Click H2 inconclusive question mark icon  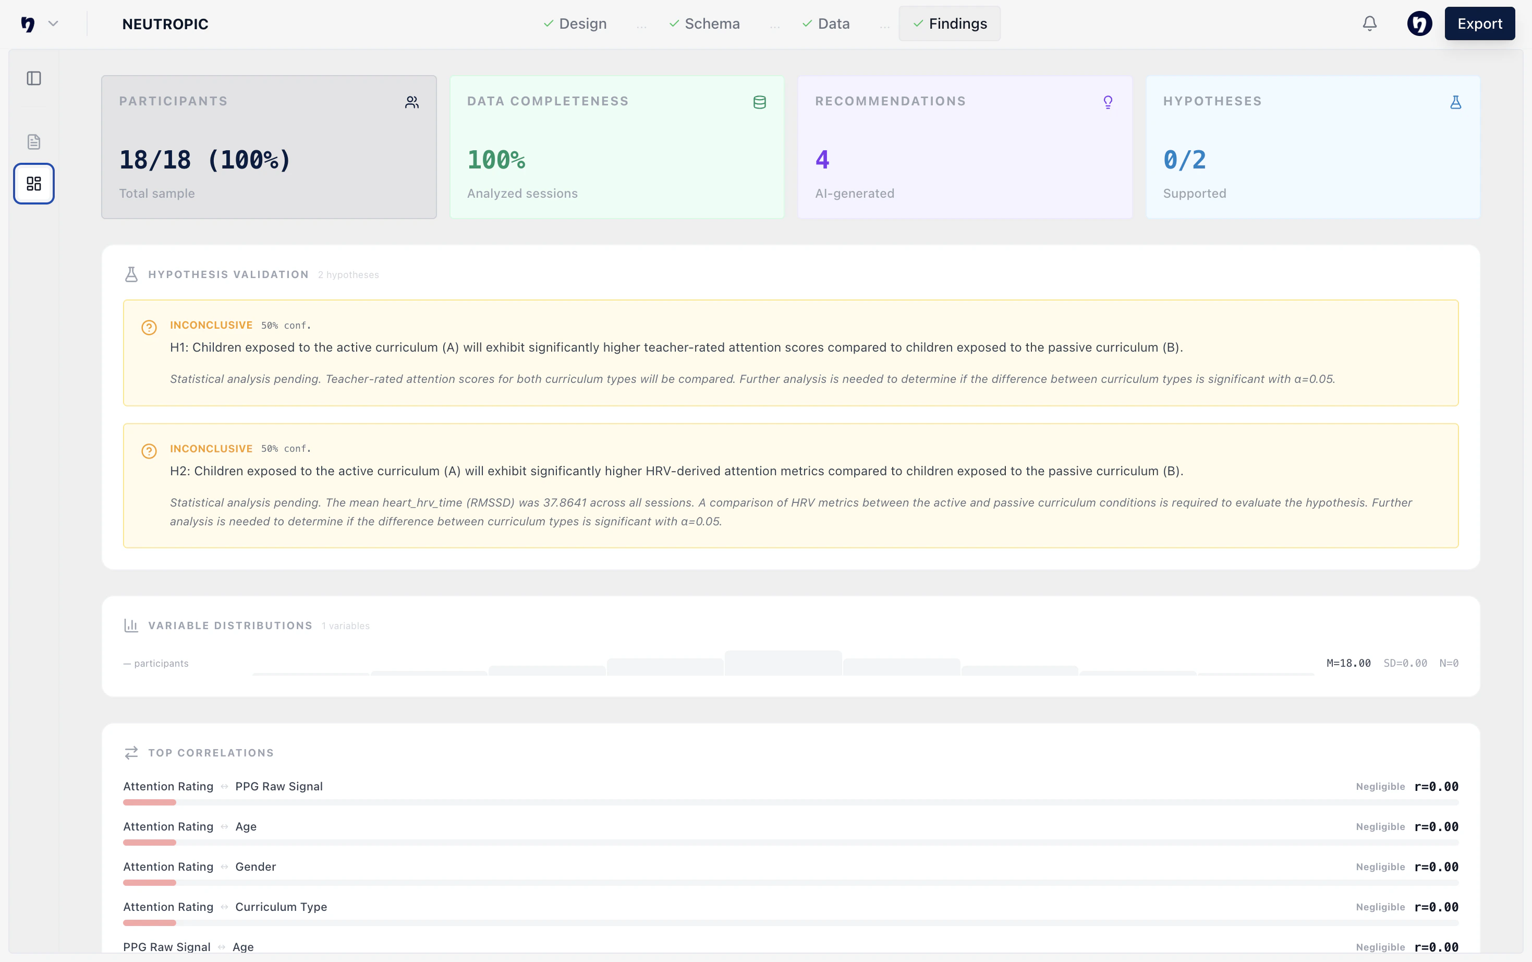tap(149, 451)
